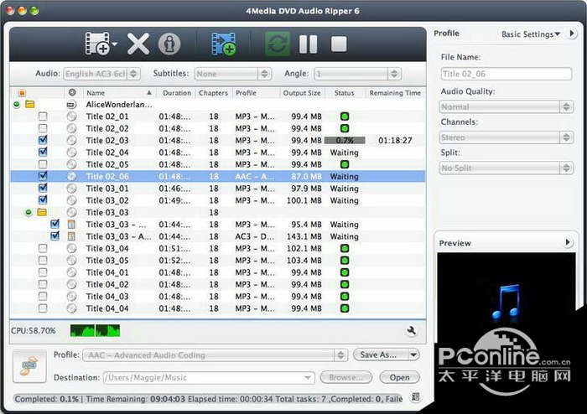Image resolution: width=587 pixels, height=414 pixels.
Task: Sort by the Name column header
Action: click(x=119, y=93)
